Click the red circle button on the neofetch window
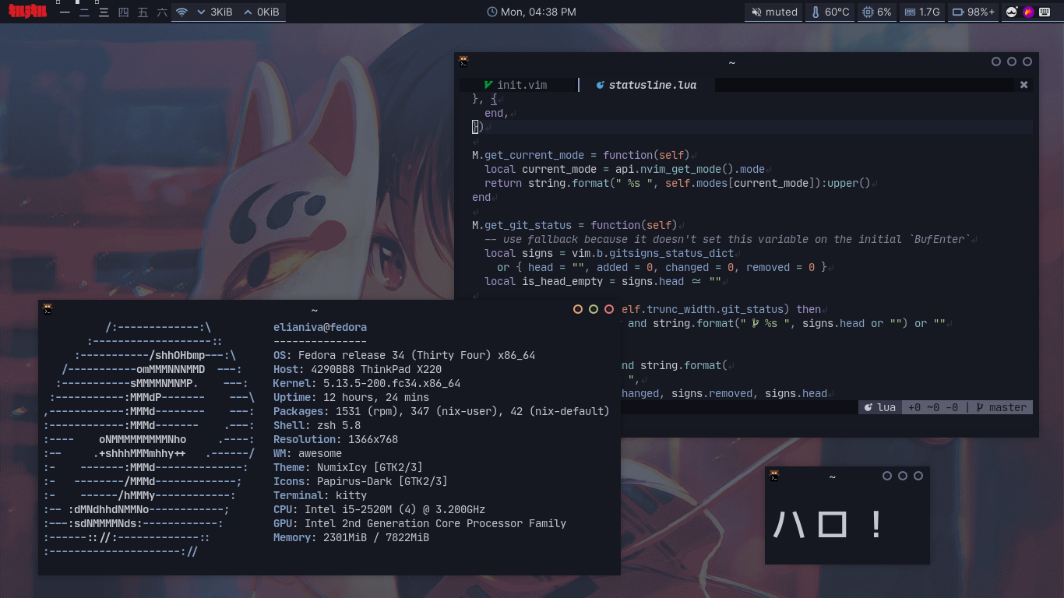1064x598 pixels. click(x=609, y=309)
